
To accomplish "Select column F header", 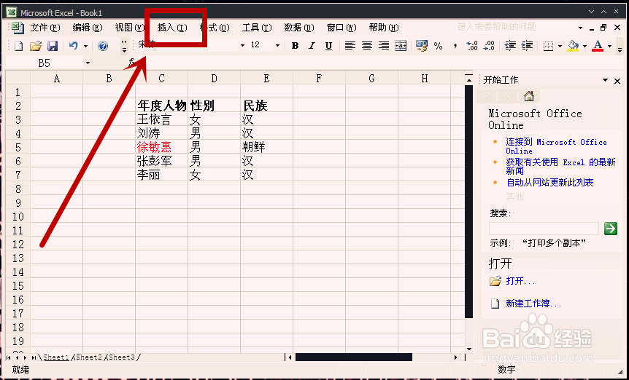I will click(x=320, y=78).
